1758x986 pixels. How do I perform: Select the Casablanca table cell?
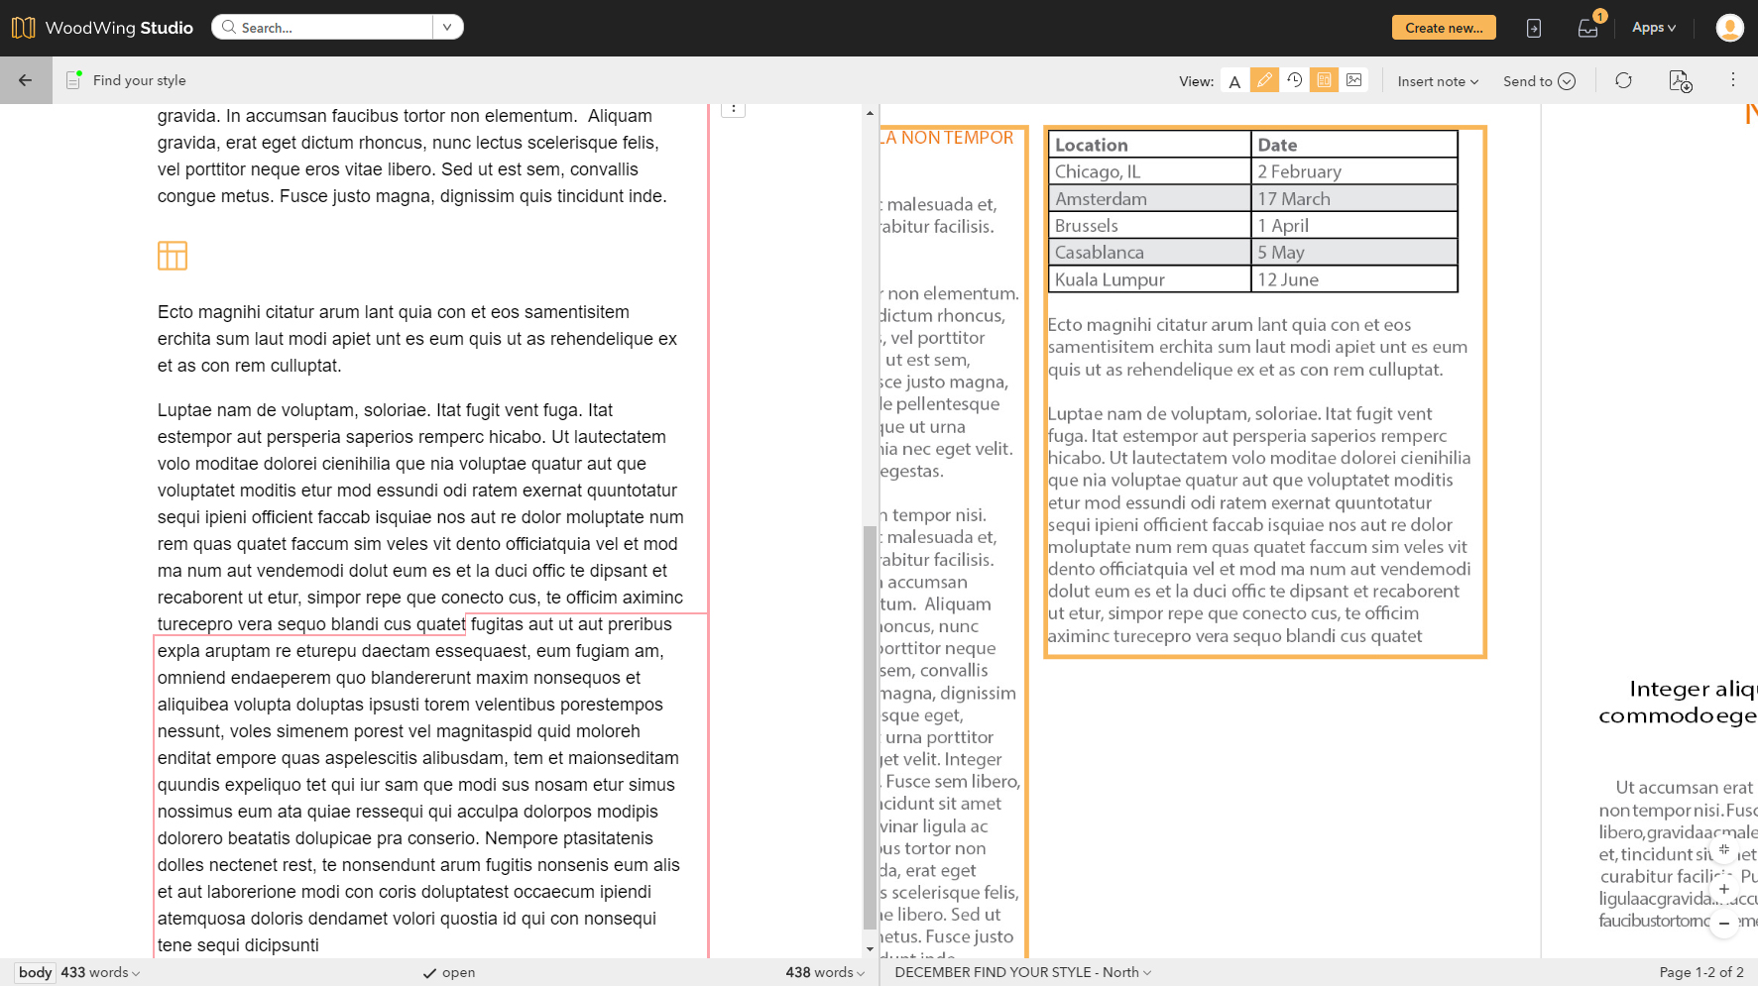(1150, 252)
